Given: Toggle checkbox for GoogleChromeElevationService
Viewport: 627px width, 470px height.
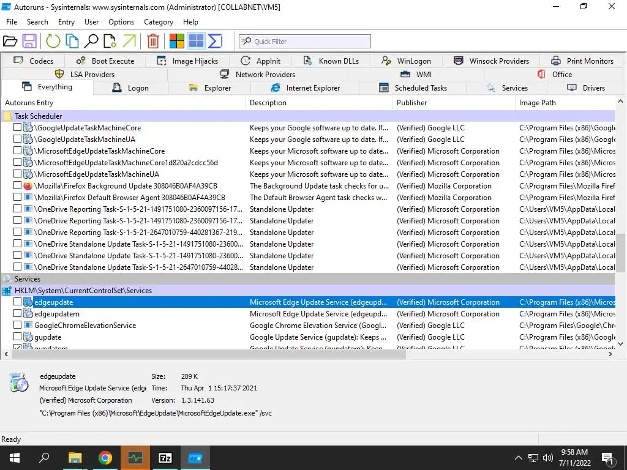Looking at the screenshot, I should pyautogui.click(x=17, y=325).
